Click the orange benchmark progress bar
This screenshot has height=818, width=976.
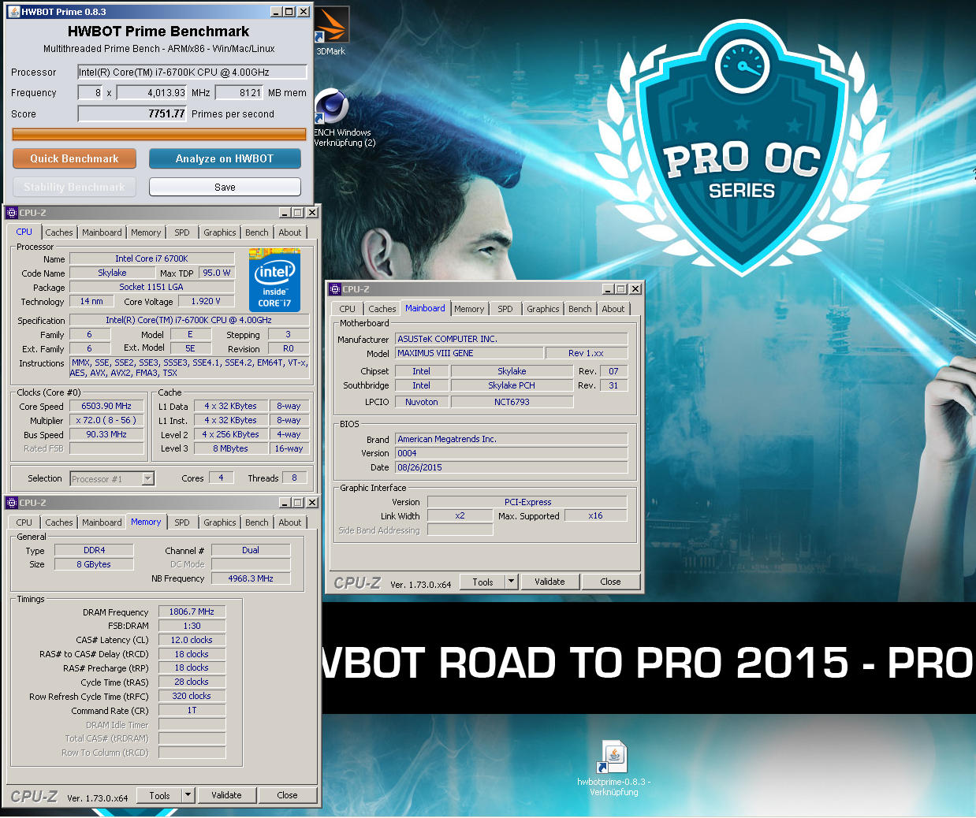pos(159,135)
